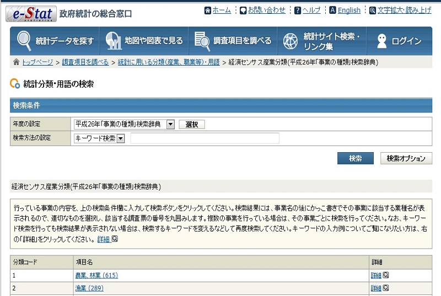Screen dimensions: 441x296
Task: Open the 詳細 link in the instructions
Action: tap(104, 239)
